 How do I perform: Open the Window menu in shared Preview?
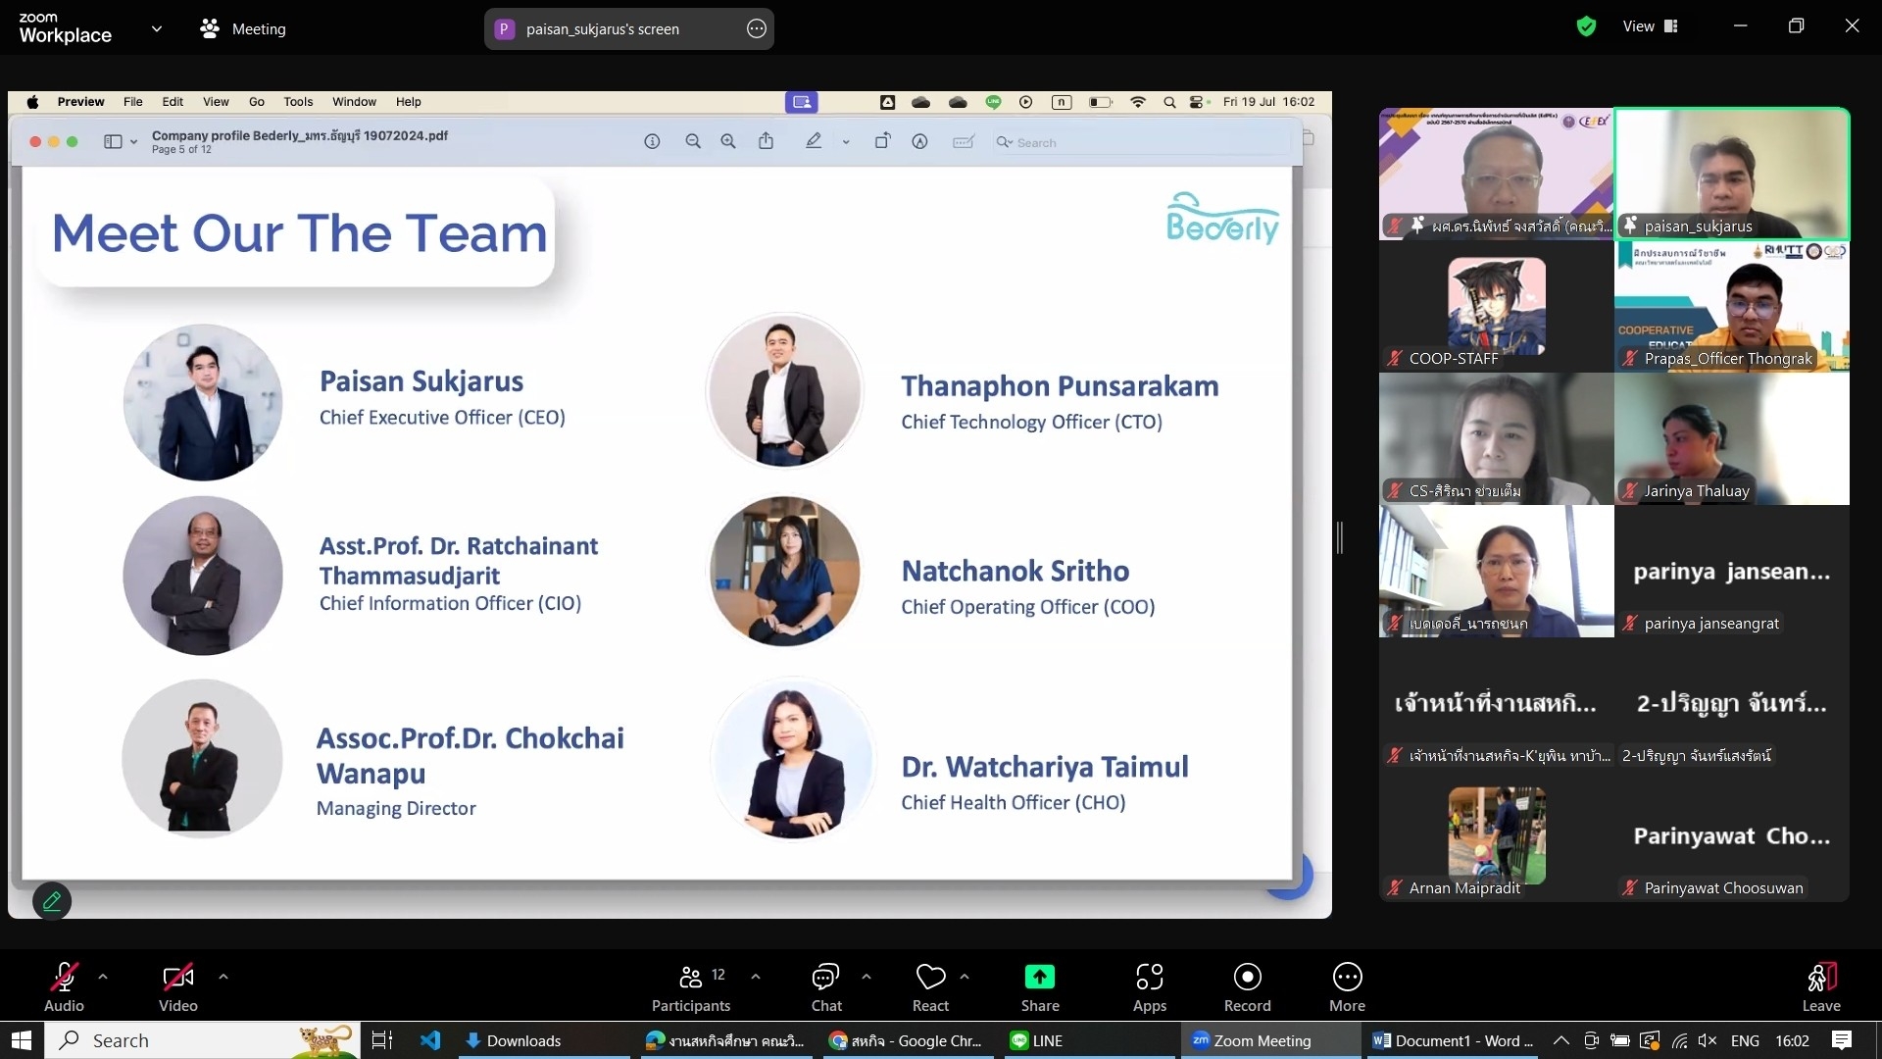(354, 102)
